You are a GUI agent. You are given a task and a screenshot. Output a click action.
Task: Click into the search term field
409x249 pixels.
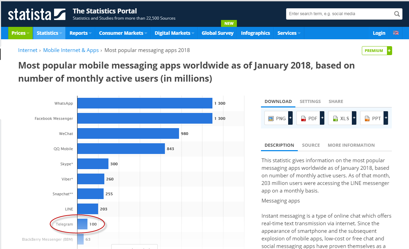339,14
